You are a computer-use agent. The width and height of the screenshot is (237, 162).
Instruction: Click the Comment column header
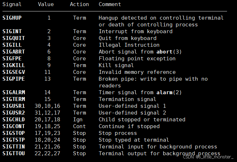[x=110, y=4]
